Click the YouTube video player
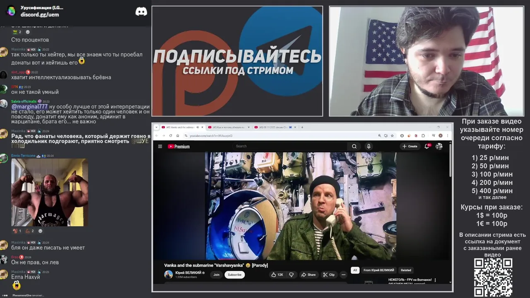Screen dimensions: 530x298 point(301,206)
